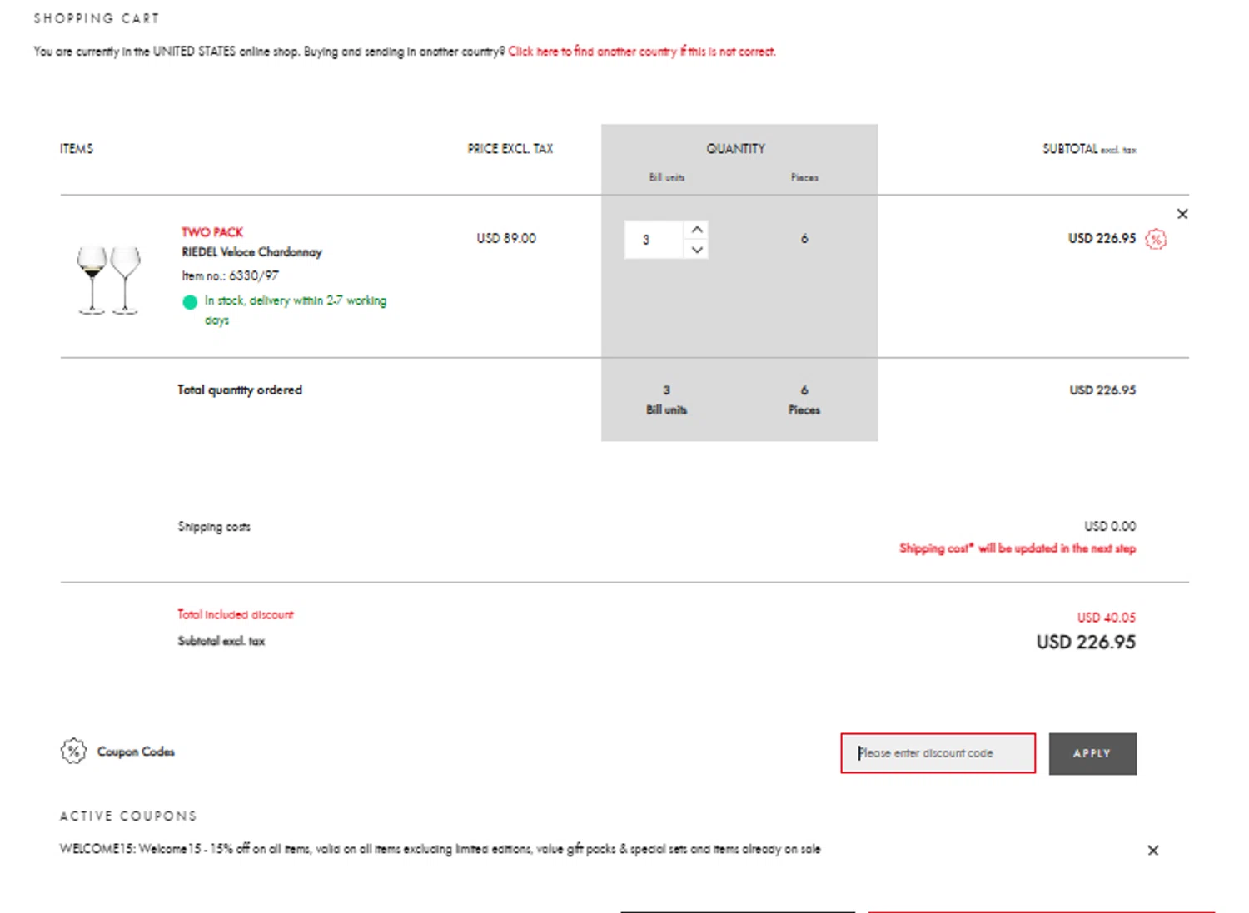
Task: Open the RIEDEL Veloce Chardonnay product link
Action: 251,252
